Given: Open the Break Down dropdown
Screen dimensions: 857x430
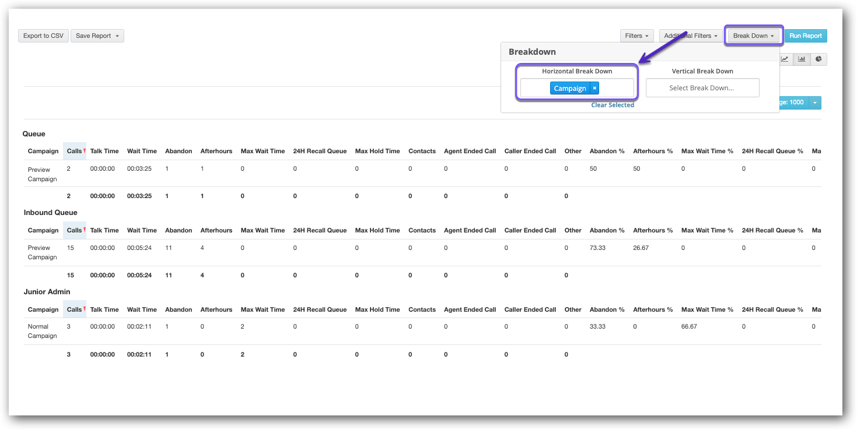Looking at the screenshot, I should click(753, 36).
